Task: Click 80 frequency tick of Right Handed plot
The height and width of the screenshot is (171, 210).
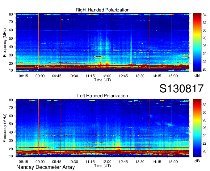Action: tap(11, 14)
